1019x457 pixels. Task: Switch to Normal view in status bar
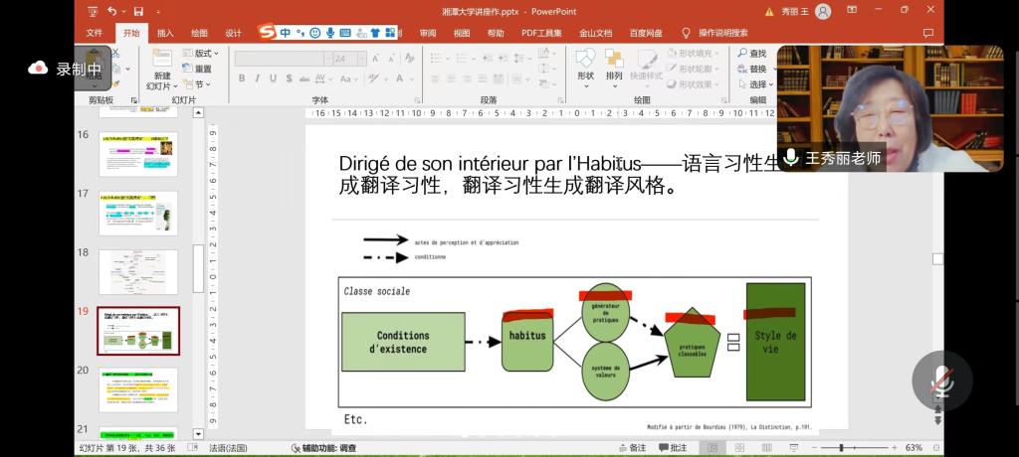pyautogui.click(x=713, y=448)
